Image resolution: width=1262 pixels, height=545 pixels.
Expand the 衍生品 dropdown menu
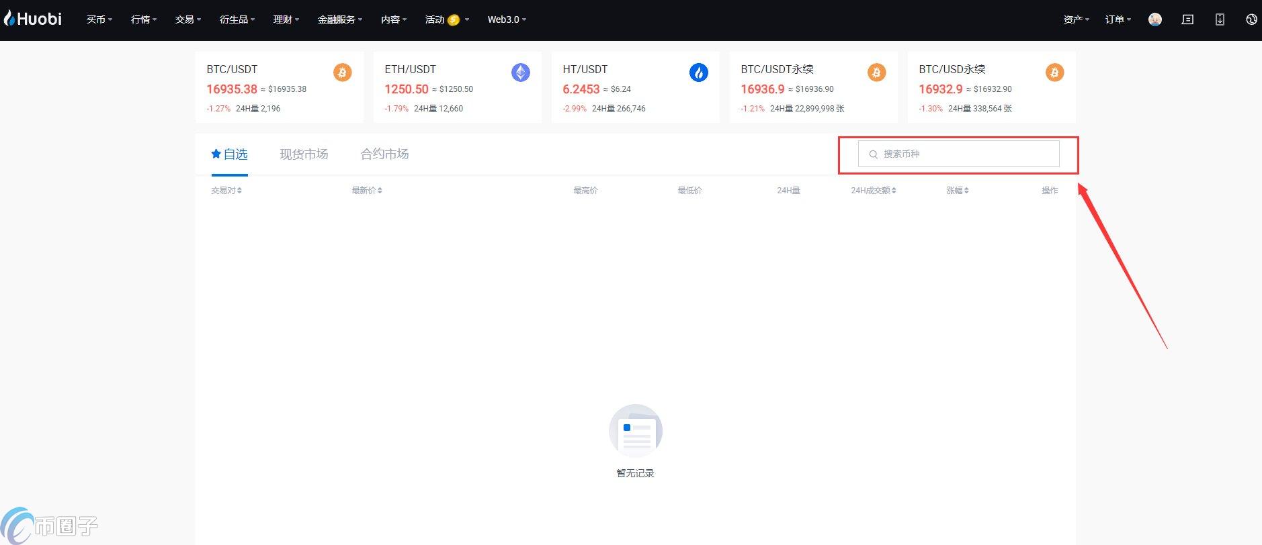[237, 19]
